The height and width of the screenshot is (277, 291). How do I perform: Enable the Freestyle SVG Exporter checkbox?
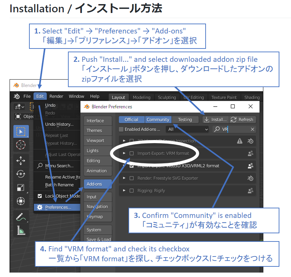131,178
